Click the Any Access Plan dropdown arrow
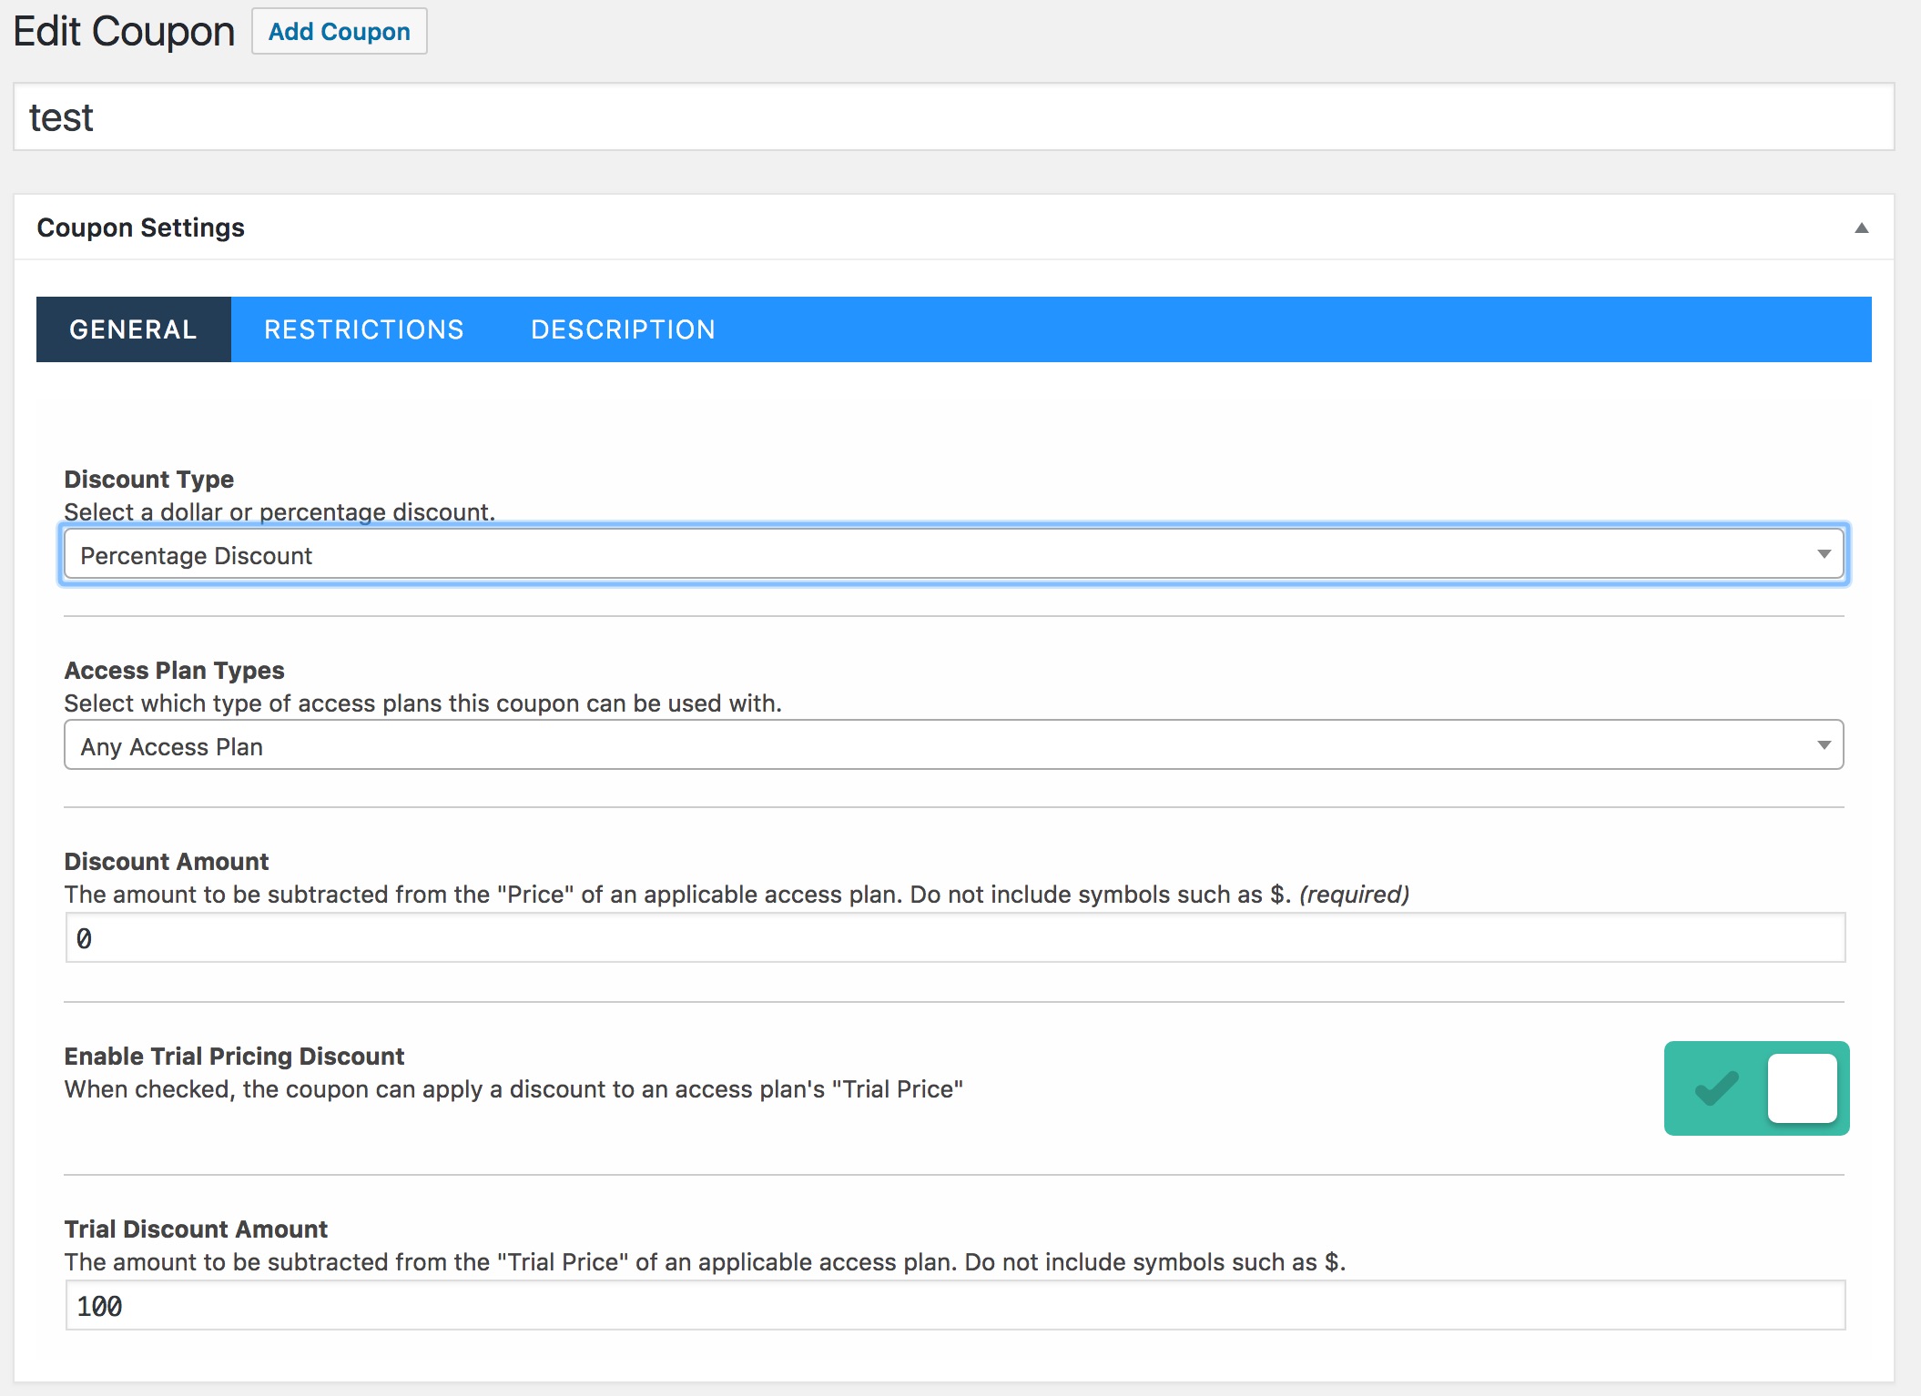 pyautogui.click(x=1824, y=745)
